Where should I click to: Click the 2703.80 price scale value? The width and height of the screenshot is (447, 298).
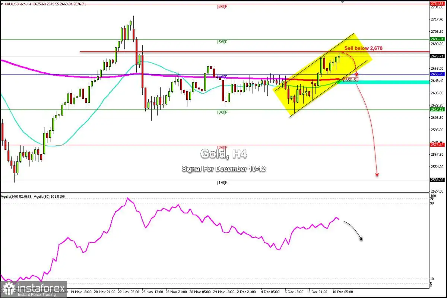[437, 32]
